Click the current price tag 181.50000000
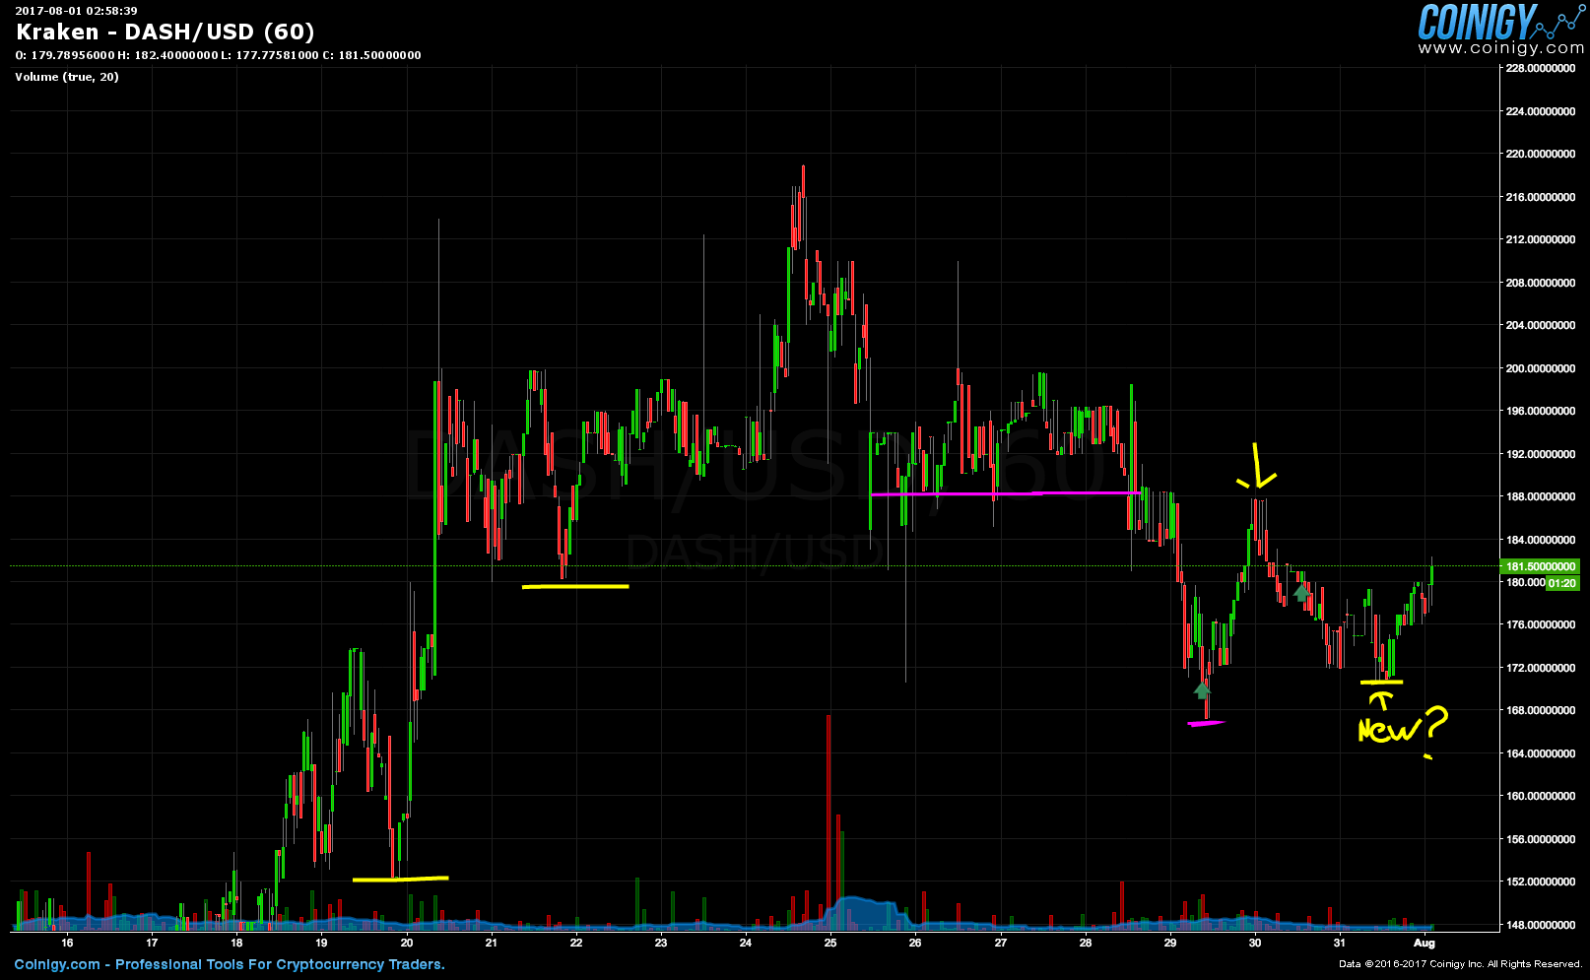Viewport: 1590px width, 980px height. point(1539,566)
